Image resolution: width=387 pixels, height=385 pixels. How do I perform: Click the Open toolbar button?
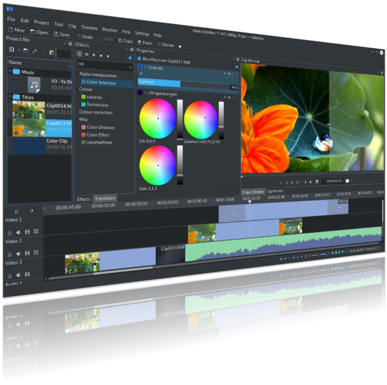click(39, 32)
